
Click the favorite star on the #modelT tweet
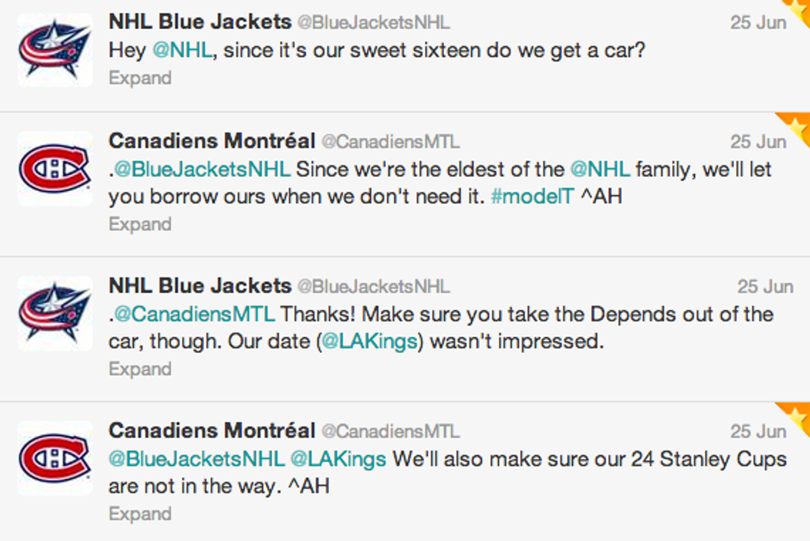point(798,126)
